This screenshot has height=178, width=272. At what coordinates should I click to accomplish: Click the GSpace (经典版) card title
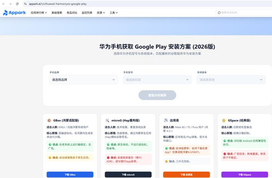tap(239, 120)
